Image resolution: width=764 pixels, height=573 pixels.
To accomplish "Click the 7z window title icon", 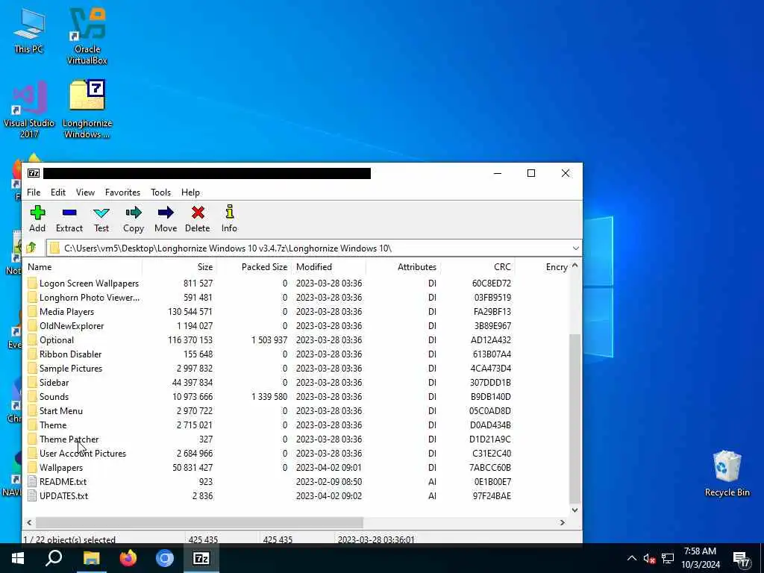I will tap(34, 173).
